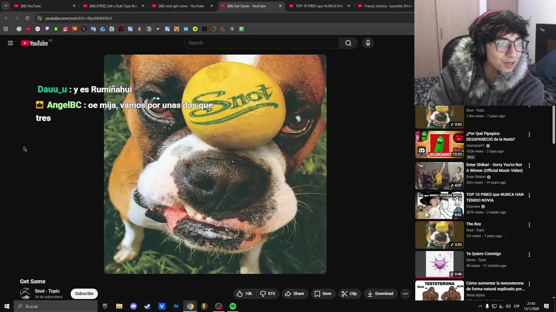Open the SoundCloud bookmark
Image resolution: width=556 pixels, height=312 pixels.
[75, 29]
